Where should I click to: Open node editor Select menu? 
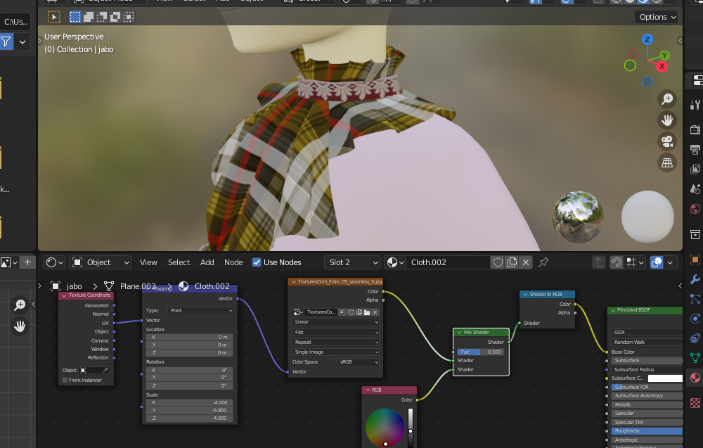coord(179,262)
